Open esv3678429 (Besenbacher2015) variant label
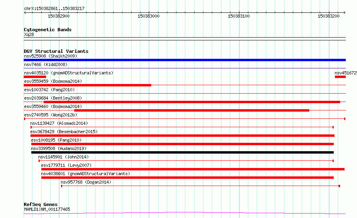357x218 pixels. click(x=64, y=132)
